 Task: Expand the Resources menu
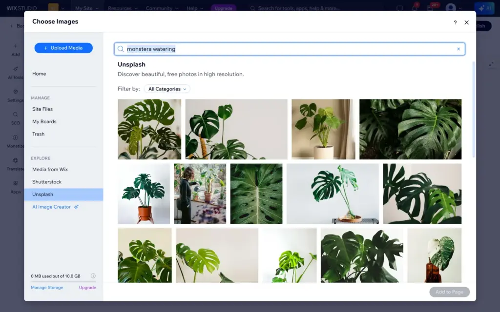[123, 8]
